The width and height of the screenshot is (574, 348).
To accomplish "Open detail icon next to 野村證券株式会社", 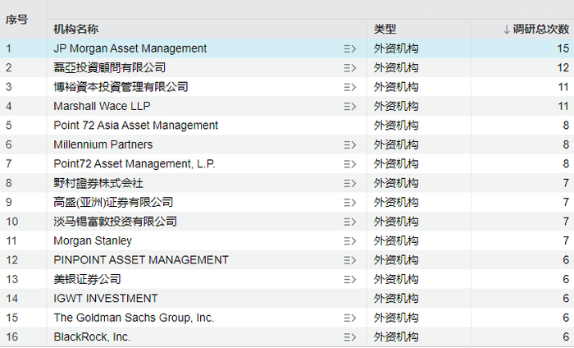I will [350, 183].
